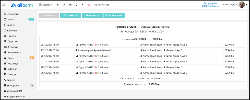Click the alfacrm logo

click(x=22, y=5)
